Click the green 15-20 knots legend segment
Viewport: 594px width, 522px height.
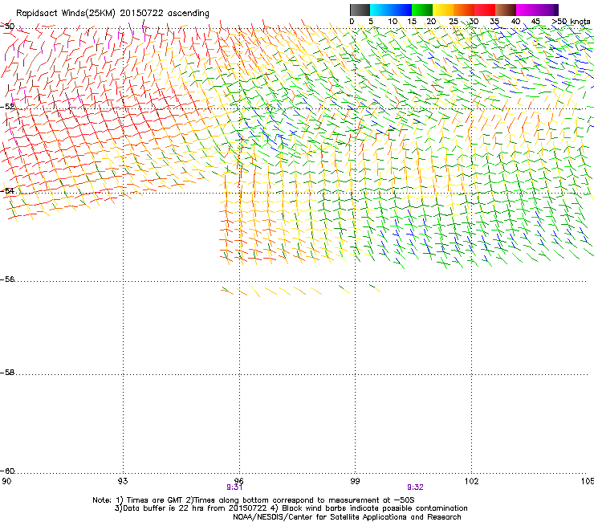coord(422,10)
